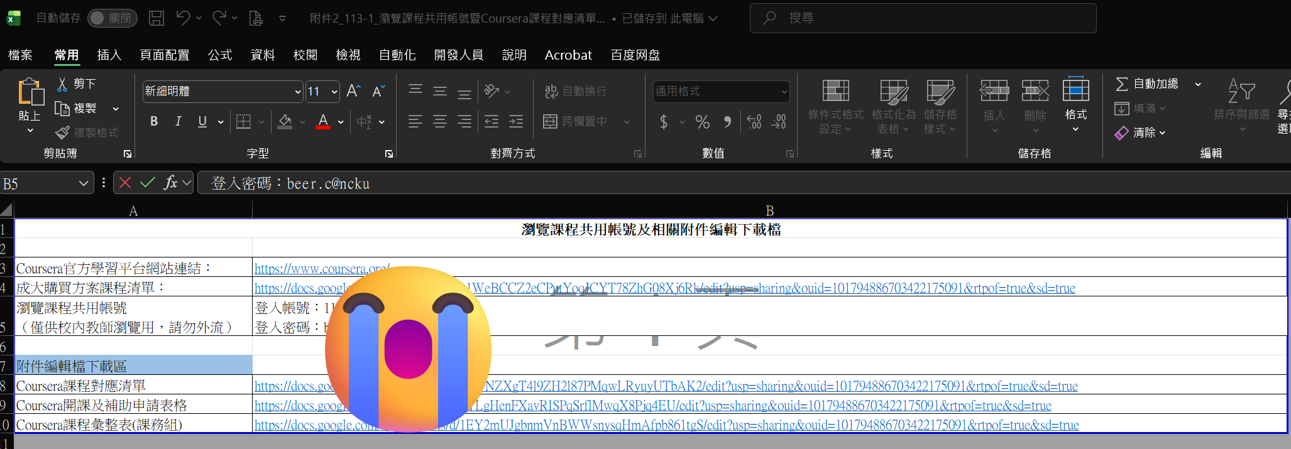Click the Orientation text angle icon
This screenshot has width=1291, height=449.
tap(492, 92)
